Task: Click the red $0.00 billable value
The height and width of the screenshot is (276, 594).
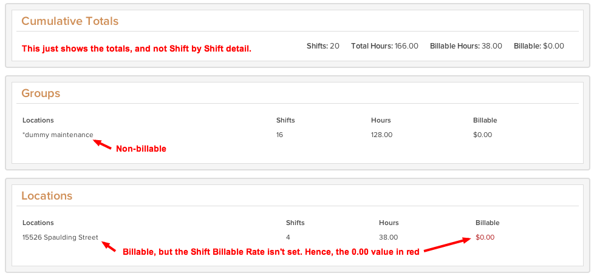Action: click(485, 237)
